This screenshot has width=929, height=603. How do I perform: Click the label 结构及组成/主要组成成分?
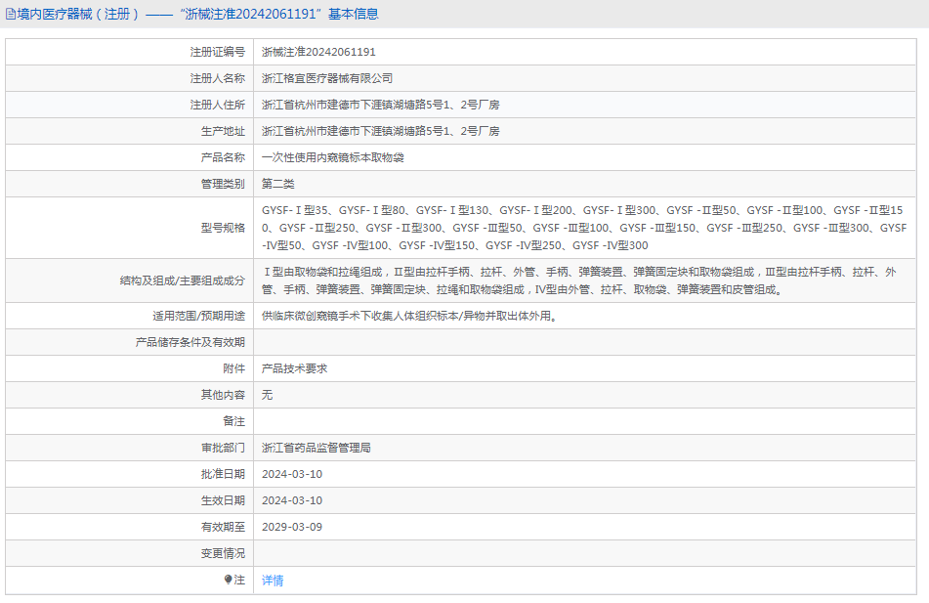pyautogui.click(x=183, y=280)
